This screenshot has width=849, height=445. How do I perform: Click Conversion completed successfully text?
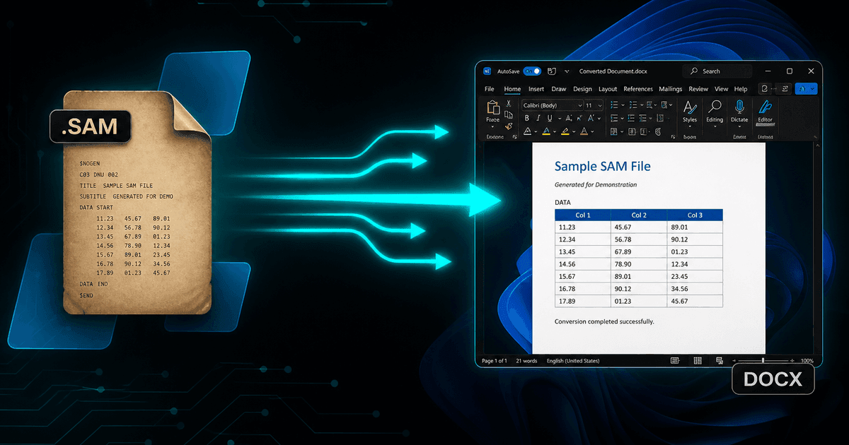coord(604,321)
